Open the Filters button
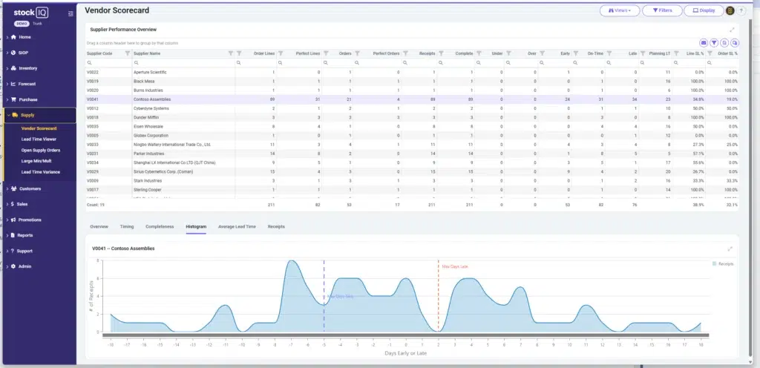 point(662,10)
